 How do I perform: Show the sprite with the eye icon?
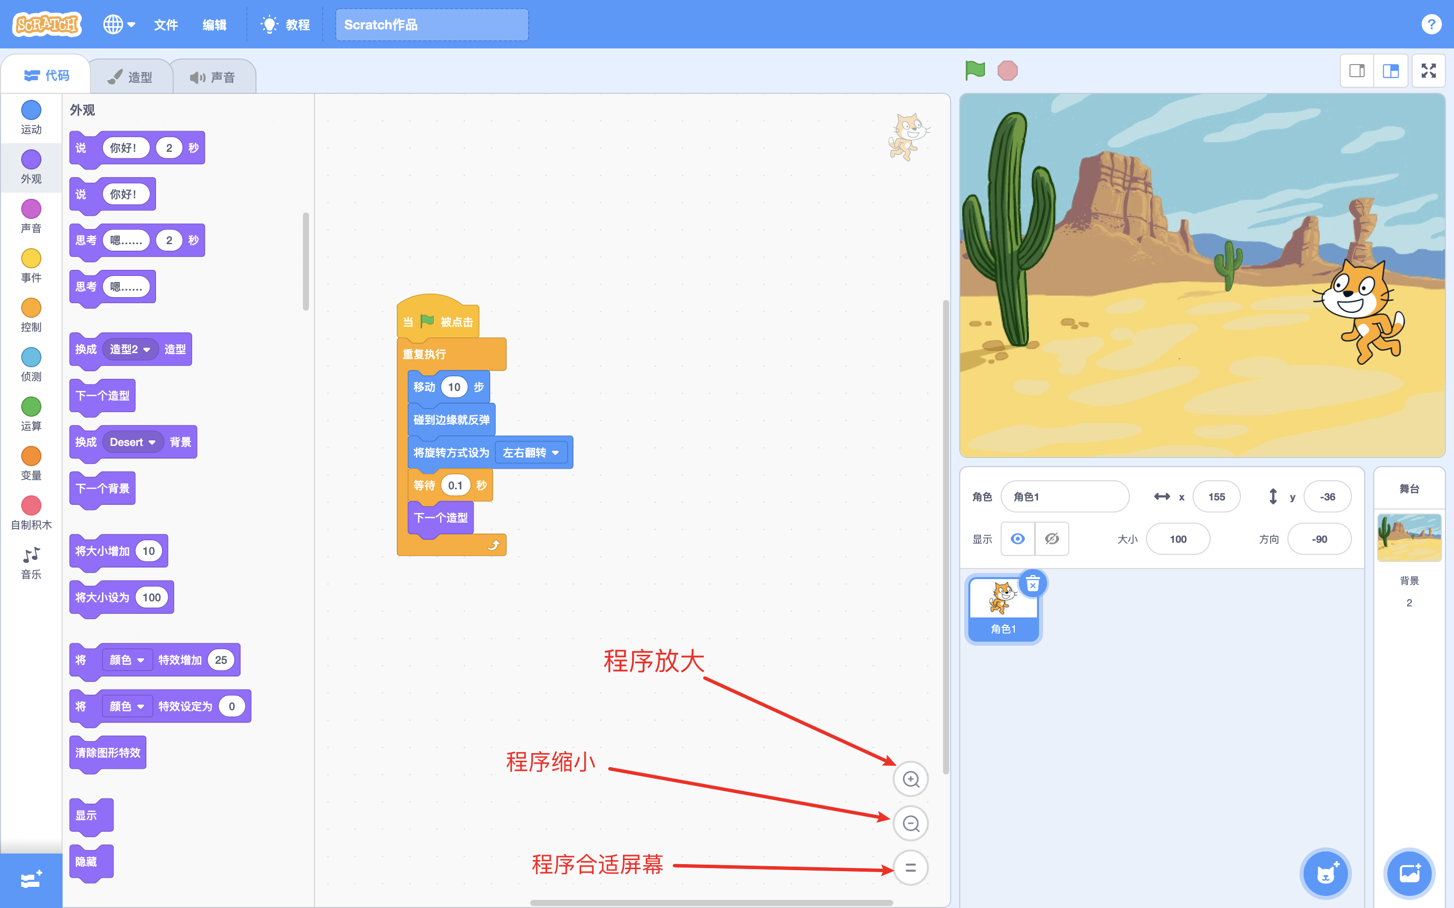click(1018, 539)
